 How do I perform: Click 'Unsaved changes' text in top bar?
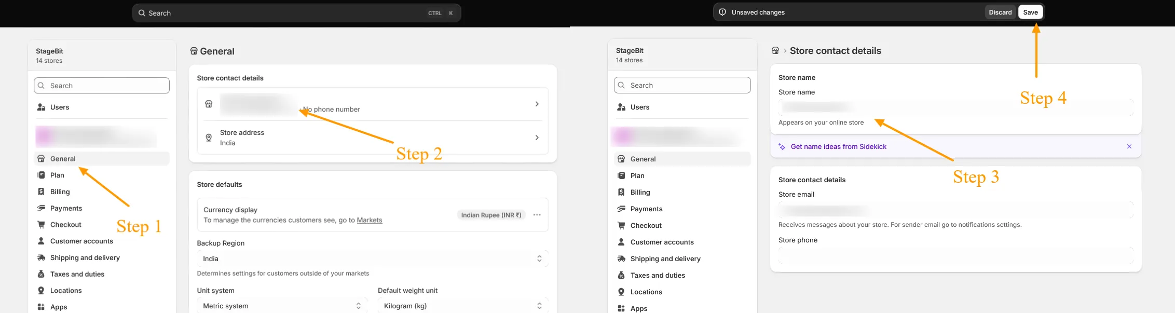(x=758, y=12)
